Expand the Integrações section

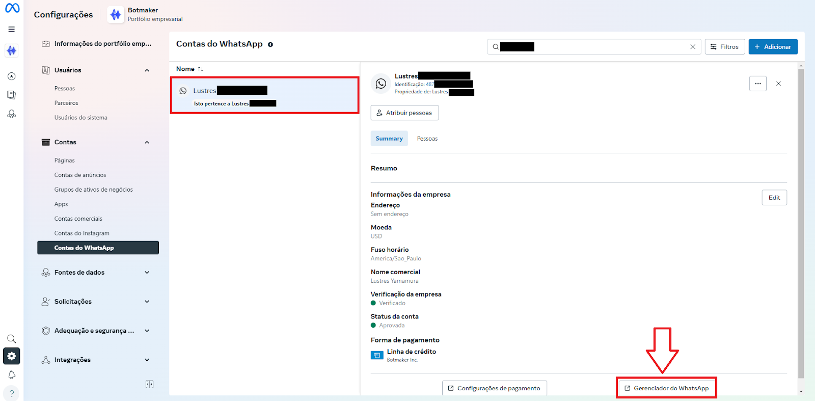coord(147,360)
